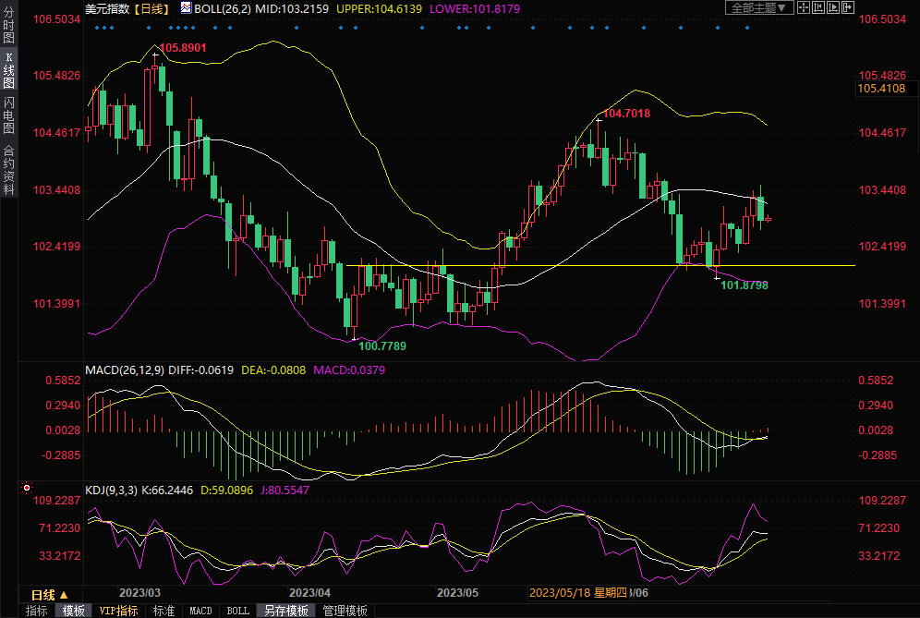Toggle the 标准 template option
Image resolution: width=920 pixels, height=618 pixels.
(x=163, y=611)
